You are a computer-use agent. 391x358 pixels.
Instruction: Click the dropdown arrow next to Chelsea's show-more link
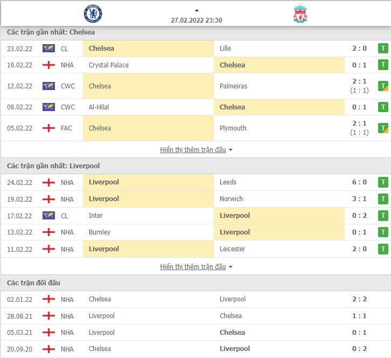(231, 150)
